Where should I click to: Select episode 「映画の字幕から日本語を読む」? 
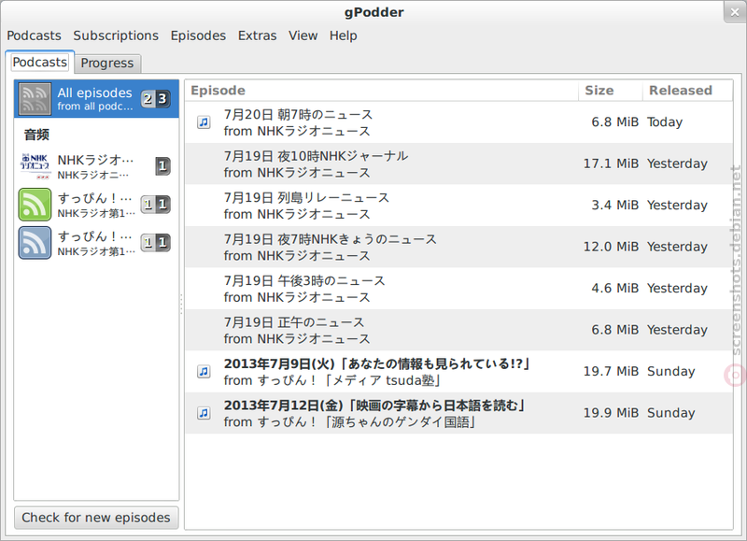click(458, 413)
